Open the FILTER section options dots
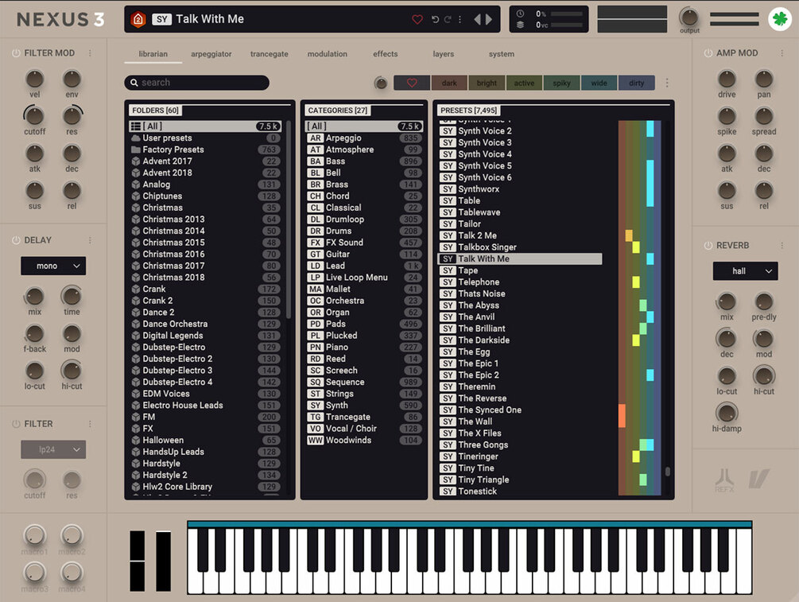The height and width of the screenshot is (602, 799). [x=90, y=424]
